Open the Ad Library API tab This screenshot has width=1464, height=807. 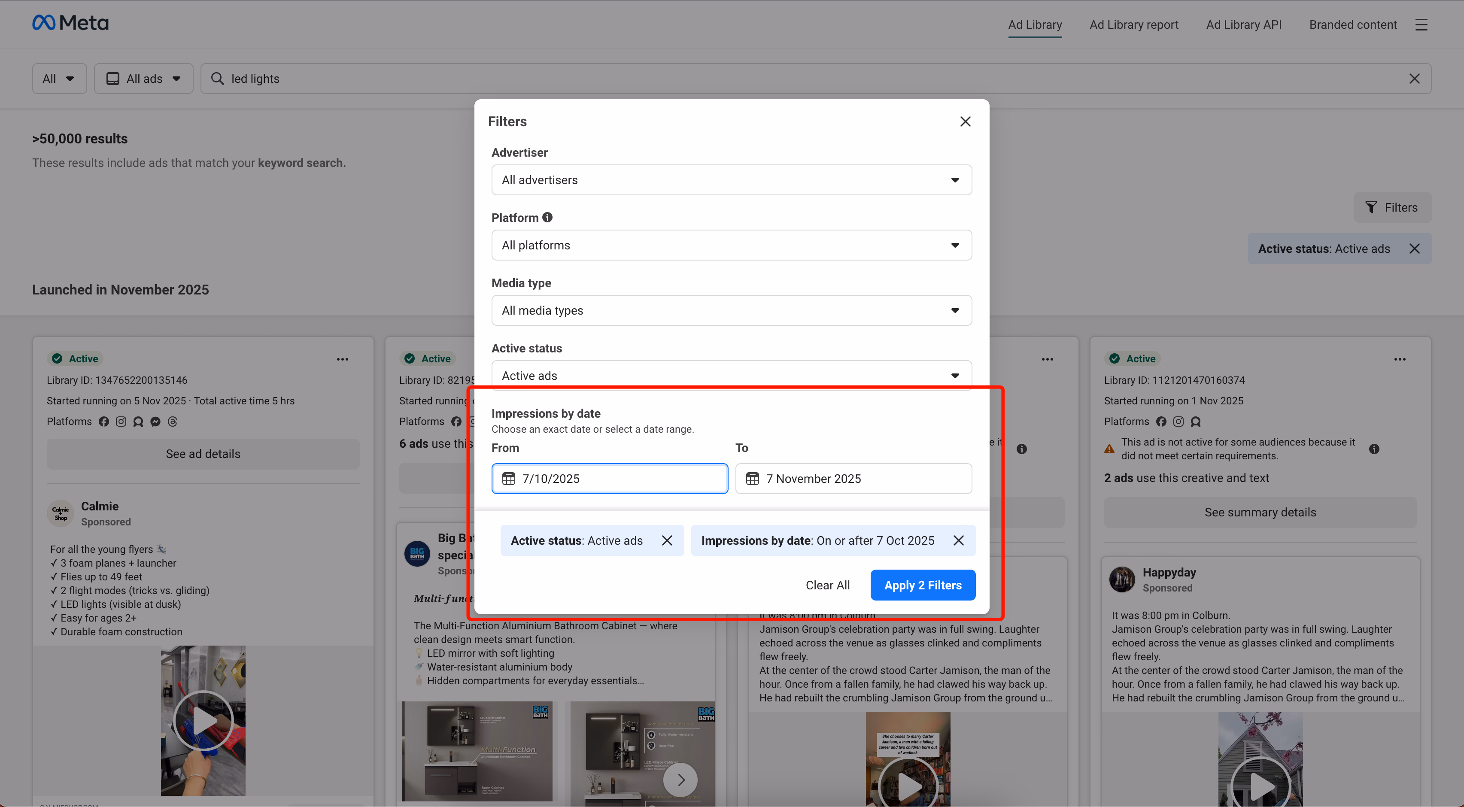point(1243,24)
